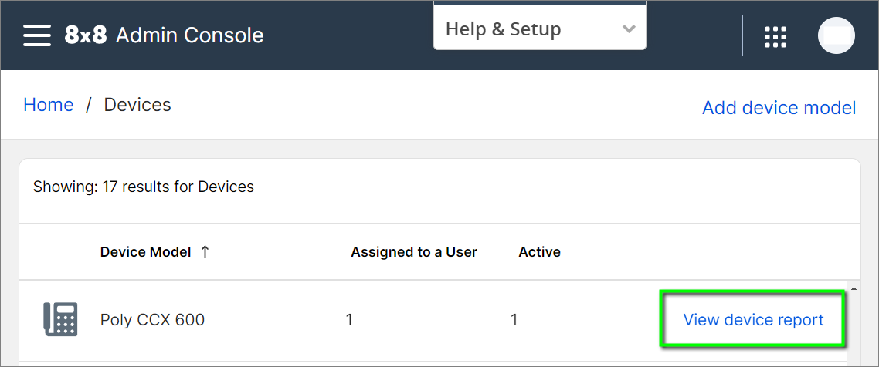879x367 pixels.
Task: Sort by Device Model column header
Action: click(x=146, y=252)
